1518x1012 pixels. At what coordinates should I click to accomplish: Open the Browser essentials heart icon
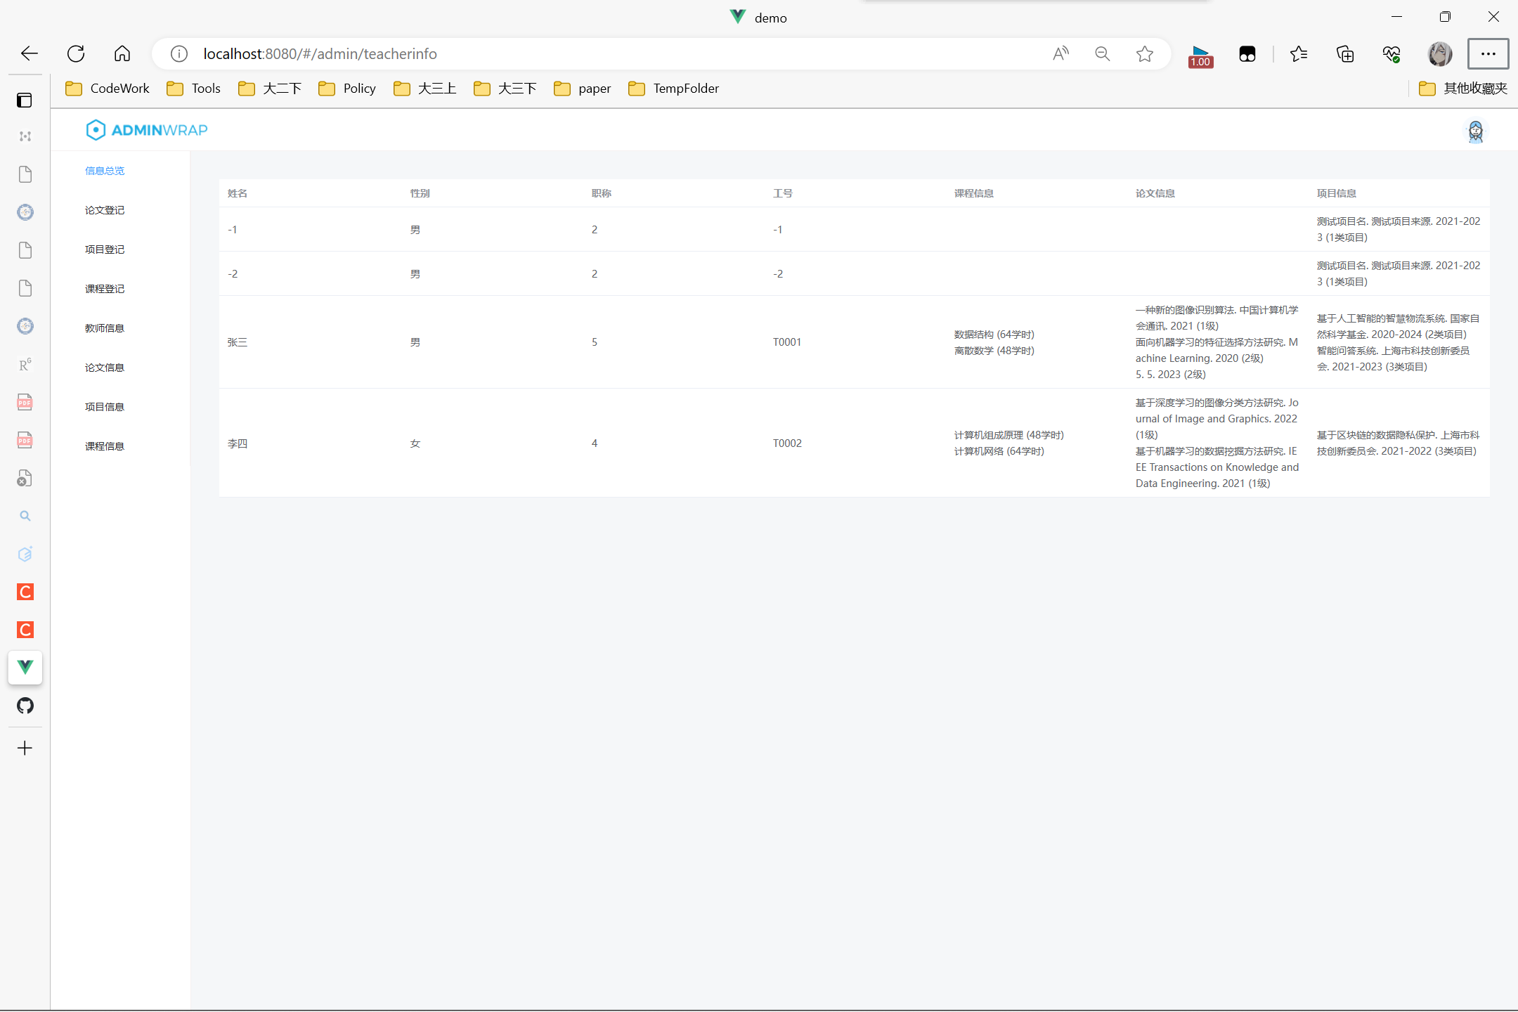(1391, 53)
